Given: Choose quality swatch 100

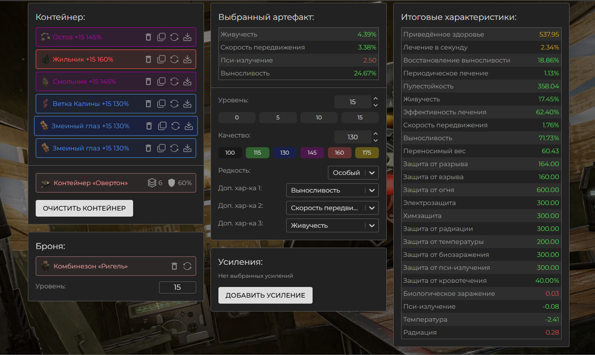Looking at the screenshot, I should 230,153.
